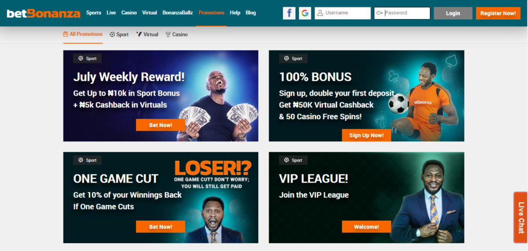This screenshot has width=528, height=251.
Task: Sign in with the Facebook icon
Action: [289, 13]
